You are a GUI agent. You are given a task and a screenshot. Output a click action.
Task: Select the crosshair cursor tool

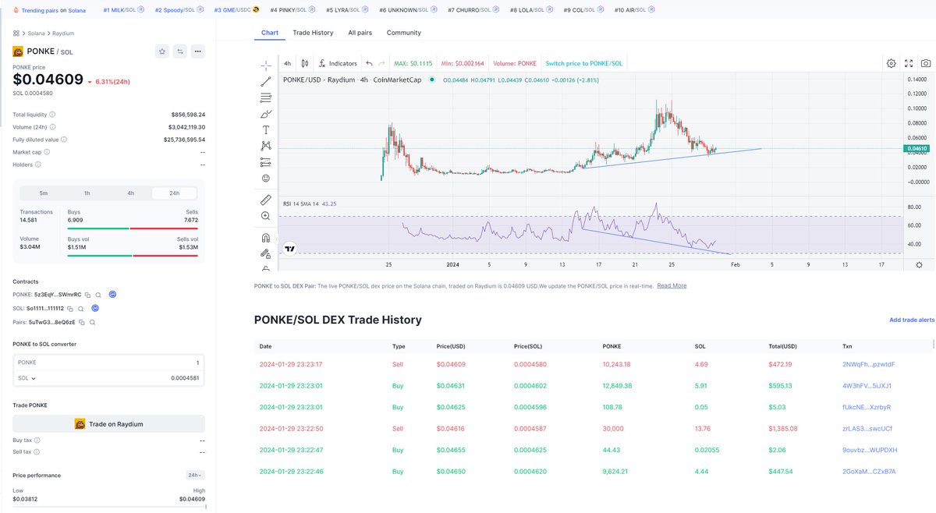[x=266, y=64]
